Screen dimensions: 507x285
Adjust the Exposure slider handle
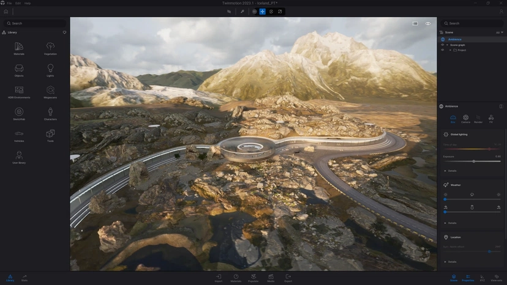pyautogui.click(x=473, y=161)
